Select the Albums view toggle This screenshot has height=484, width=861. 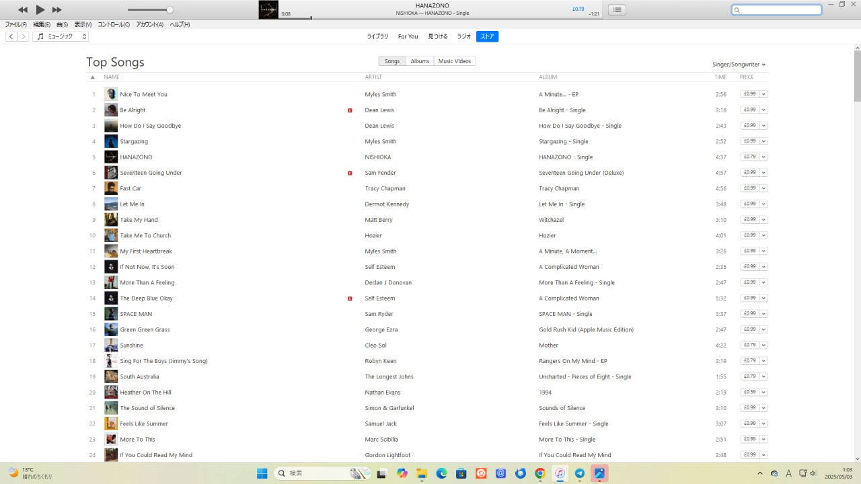420,61
